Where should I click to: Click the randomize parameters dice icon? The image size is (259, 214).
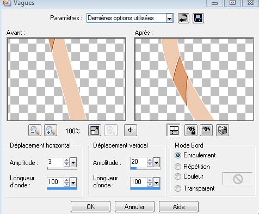point(223,130)
